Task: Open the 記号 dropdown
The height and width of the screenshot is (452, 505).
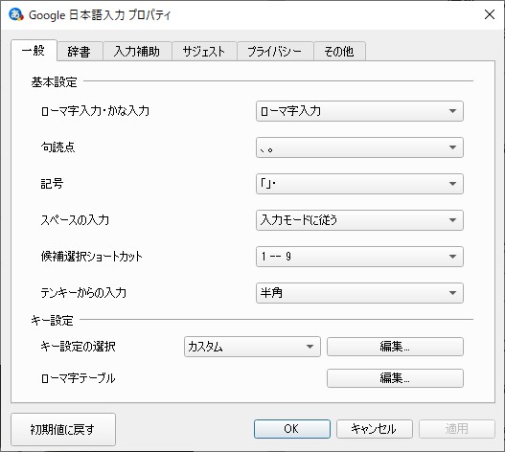Action: tap(359, 184)
